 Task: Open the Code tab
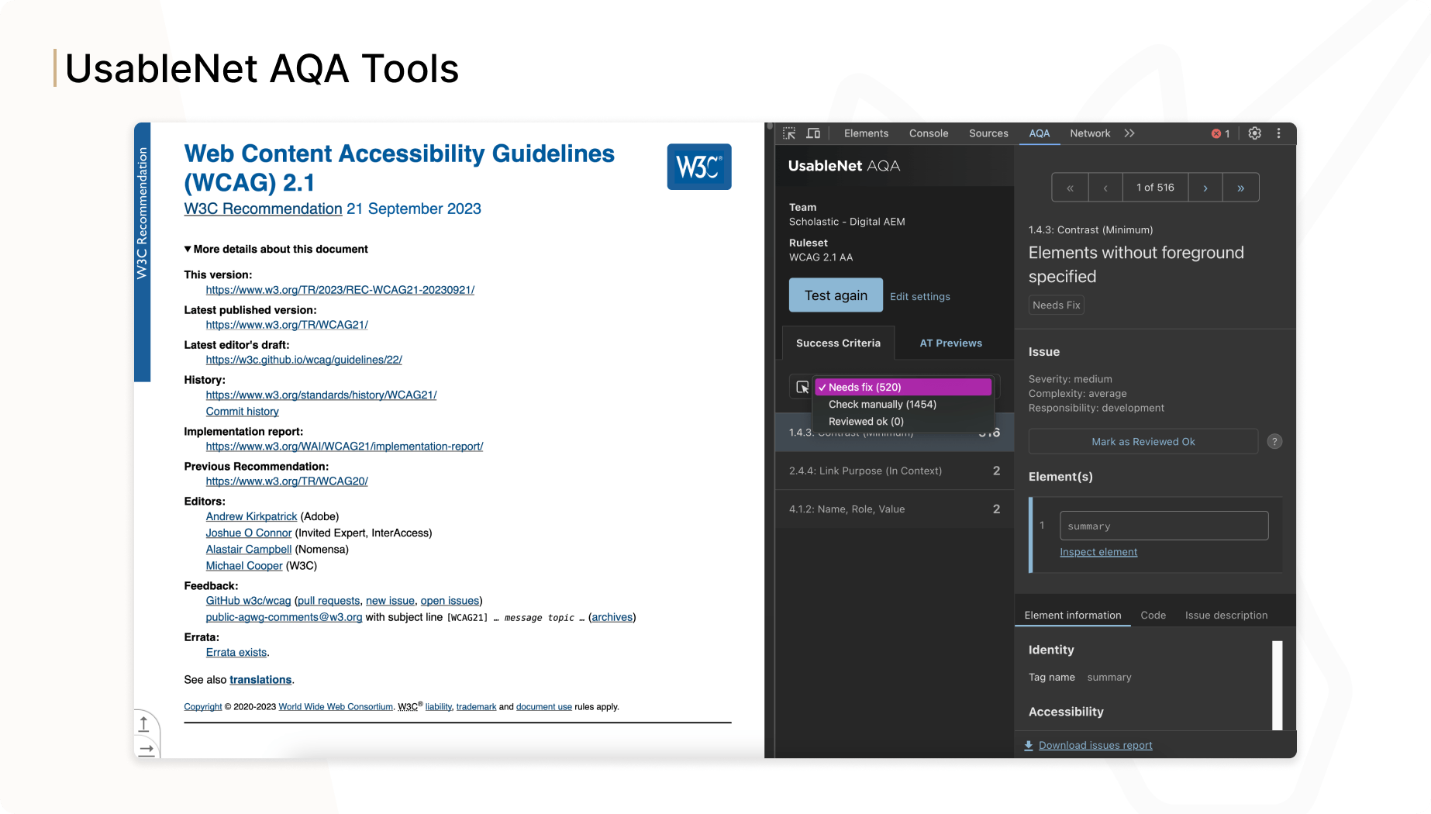[x=1153, y=616]
